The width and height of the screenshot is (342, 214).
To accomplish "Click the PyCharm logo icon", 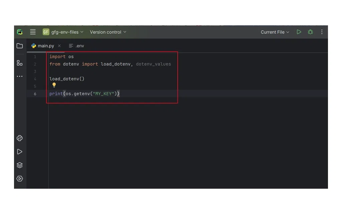I will 20,32.
